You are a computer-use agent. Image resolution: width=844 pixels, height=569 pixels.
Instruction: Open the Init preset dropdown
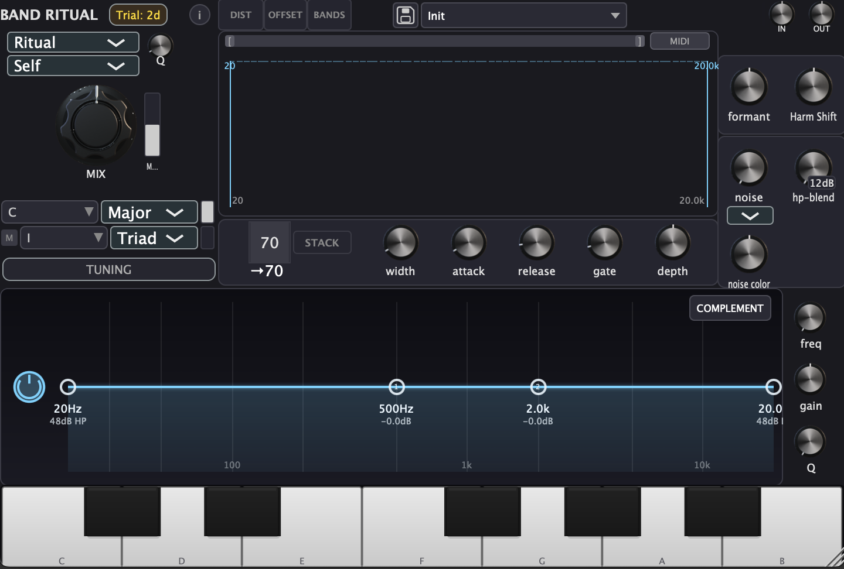[523, 15]
